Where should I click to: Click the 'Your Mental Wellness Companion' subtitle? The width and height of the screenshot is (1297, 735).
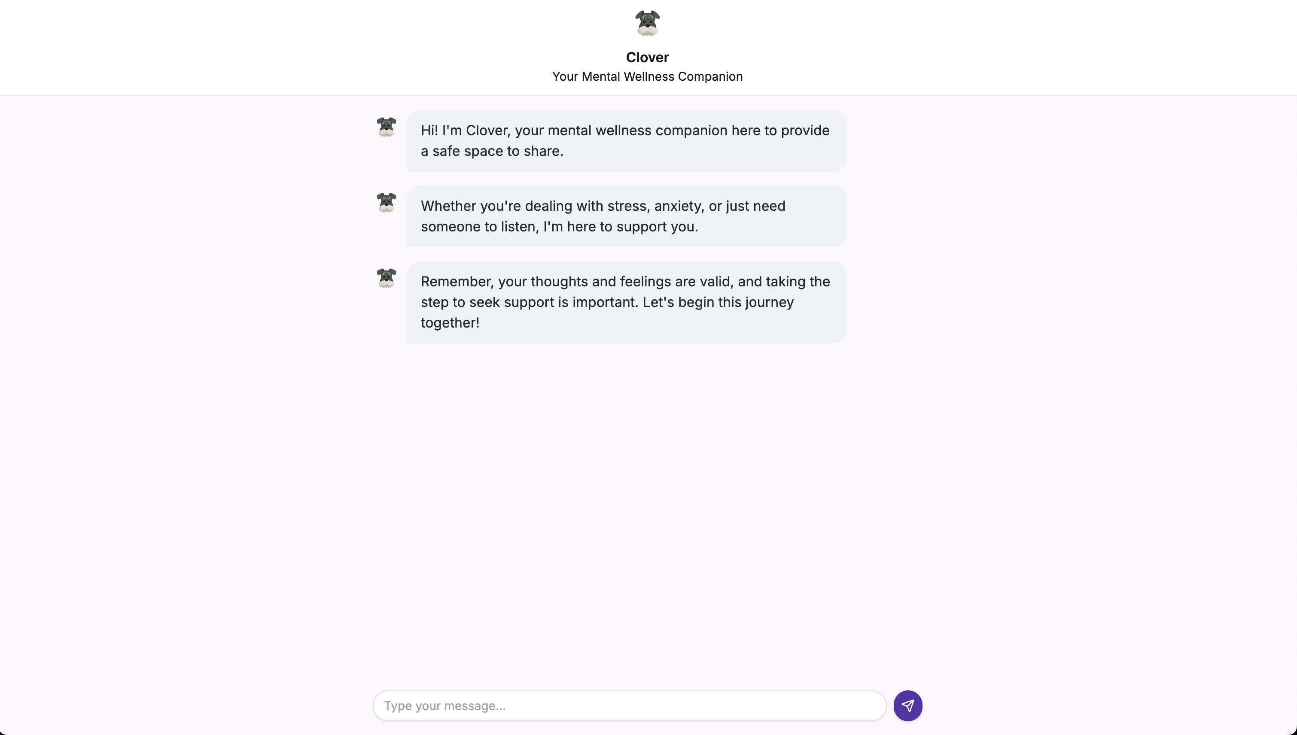(647, 77)
